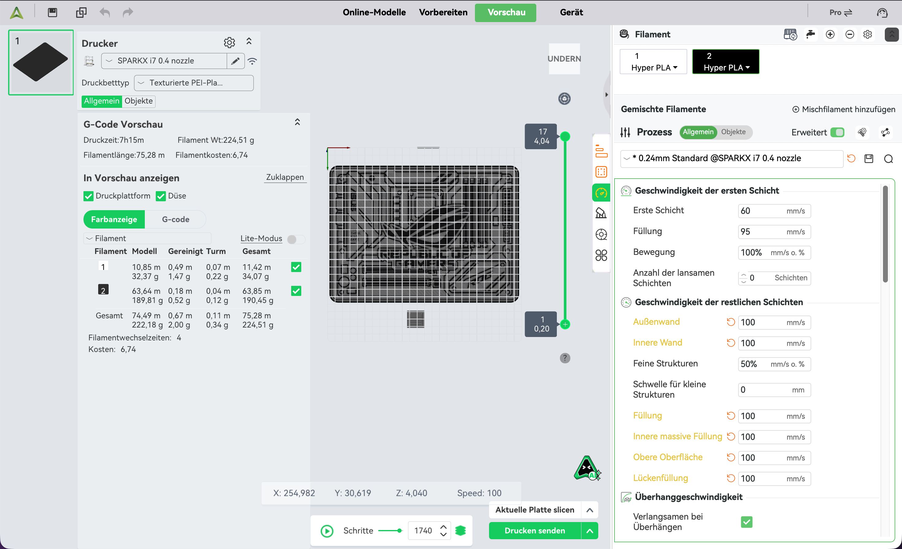Screen dimensions: 902x549
Task: Select the speed settings icon in process sidebar
Action: pos(601,192)
